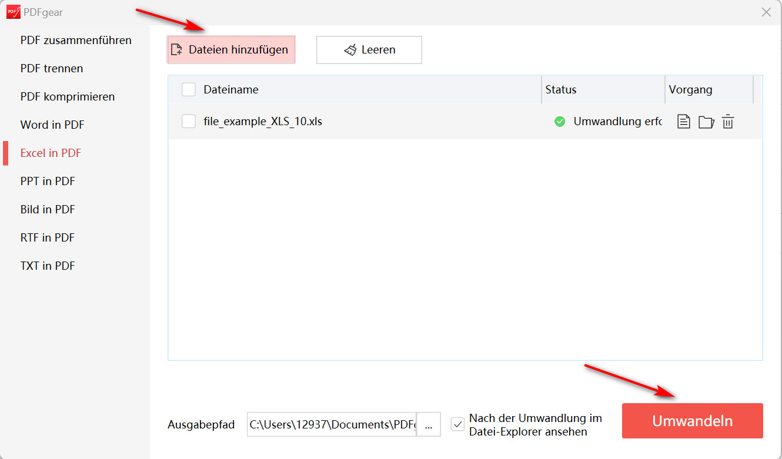Delete file_example_XLS_10.xls with trash icon
The height and width of the screenshot is (459, 782).
click(728, 122)
